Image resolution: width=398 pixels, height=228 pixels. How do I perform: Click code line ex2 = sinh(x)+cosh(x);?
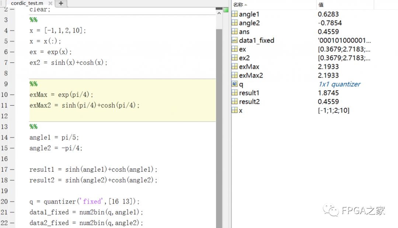[68, 63]
